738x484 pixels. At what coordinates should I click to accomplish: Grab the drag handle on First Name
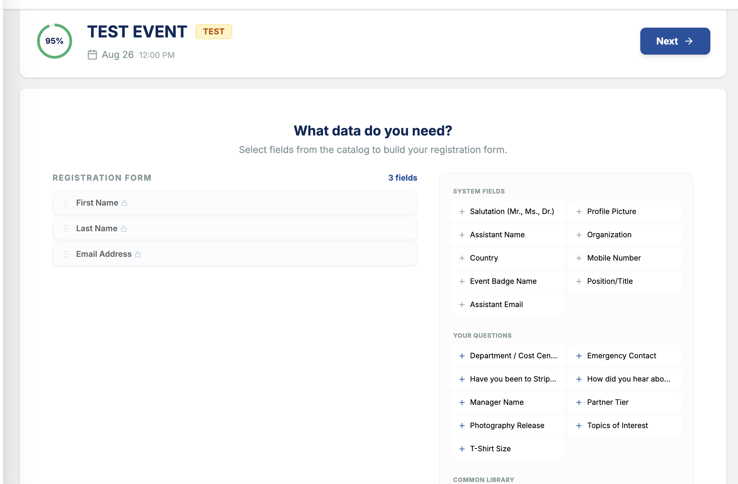pyautogui.click(x=66, y=203)
